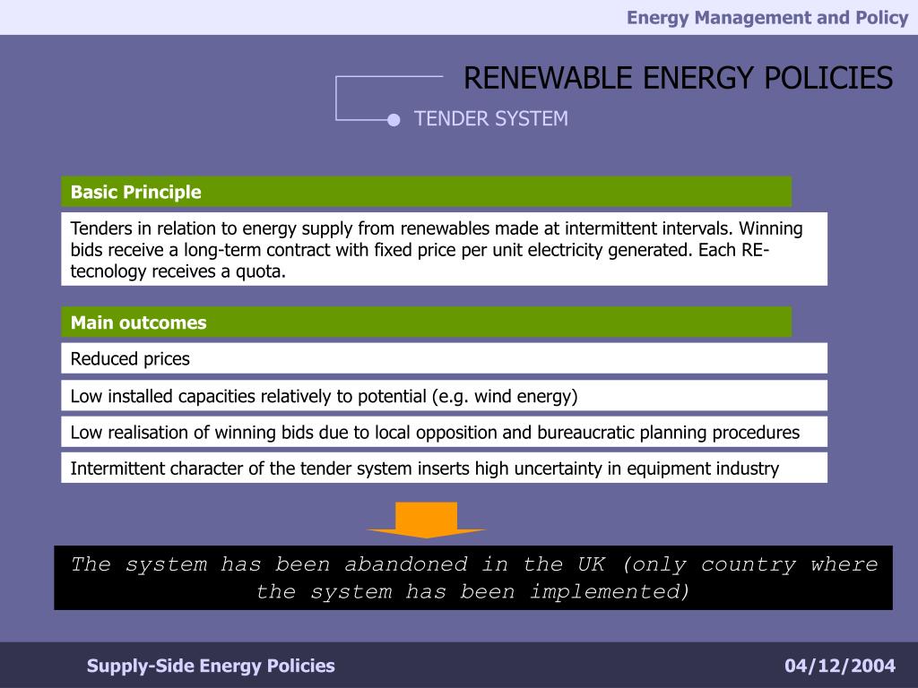Image resolution: width=918 pixels, height=688 pixels.
Task: Click the date '04/12/2004' in footer
Action: (840, 666)
